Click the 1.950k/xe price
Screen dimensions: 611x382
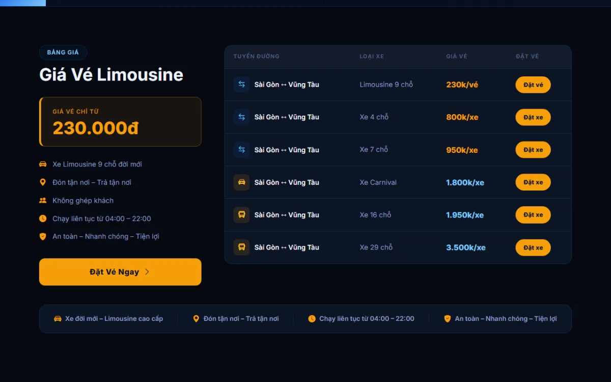465,215
